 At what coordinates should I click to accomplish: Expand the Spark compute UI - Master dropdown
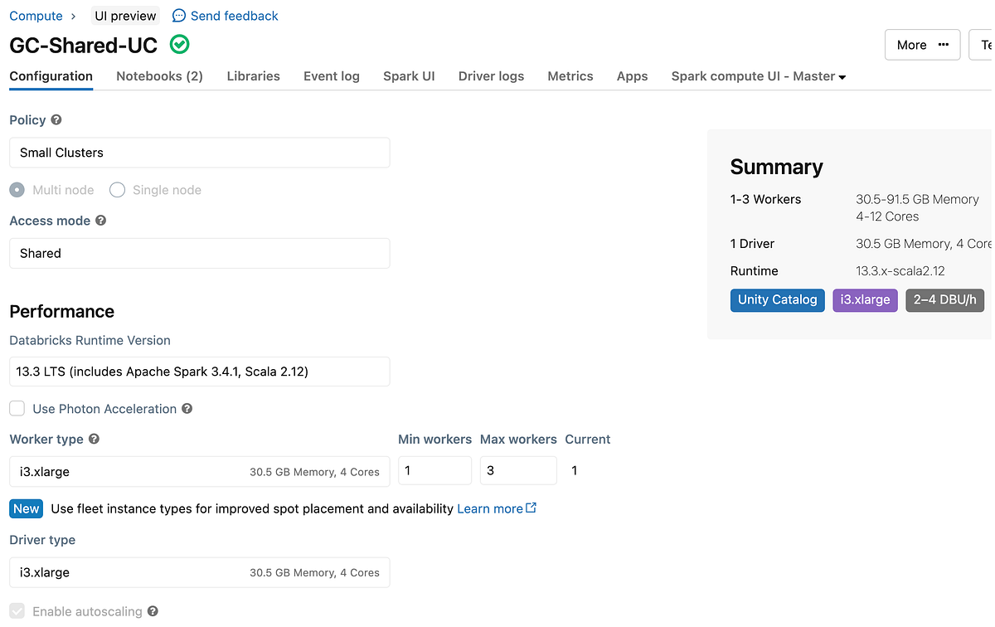pos(756,75)
